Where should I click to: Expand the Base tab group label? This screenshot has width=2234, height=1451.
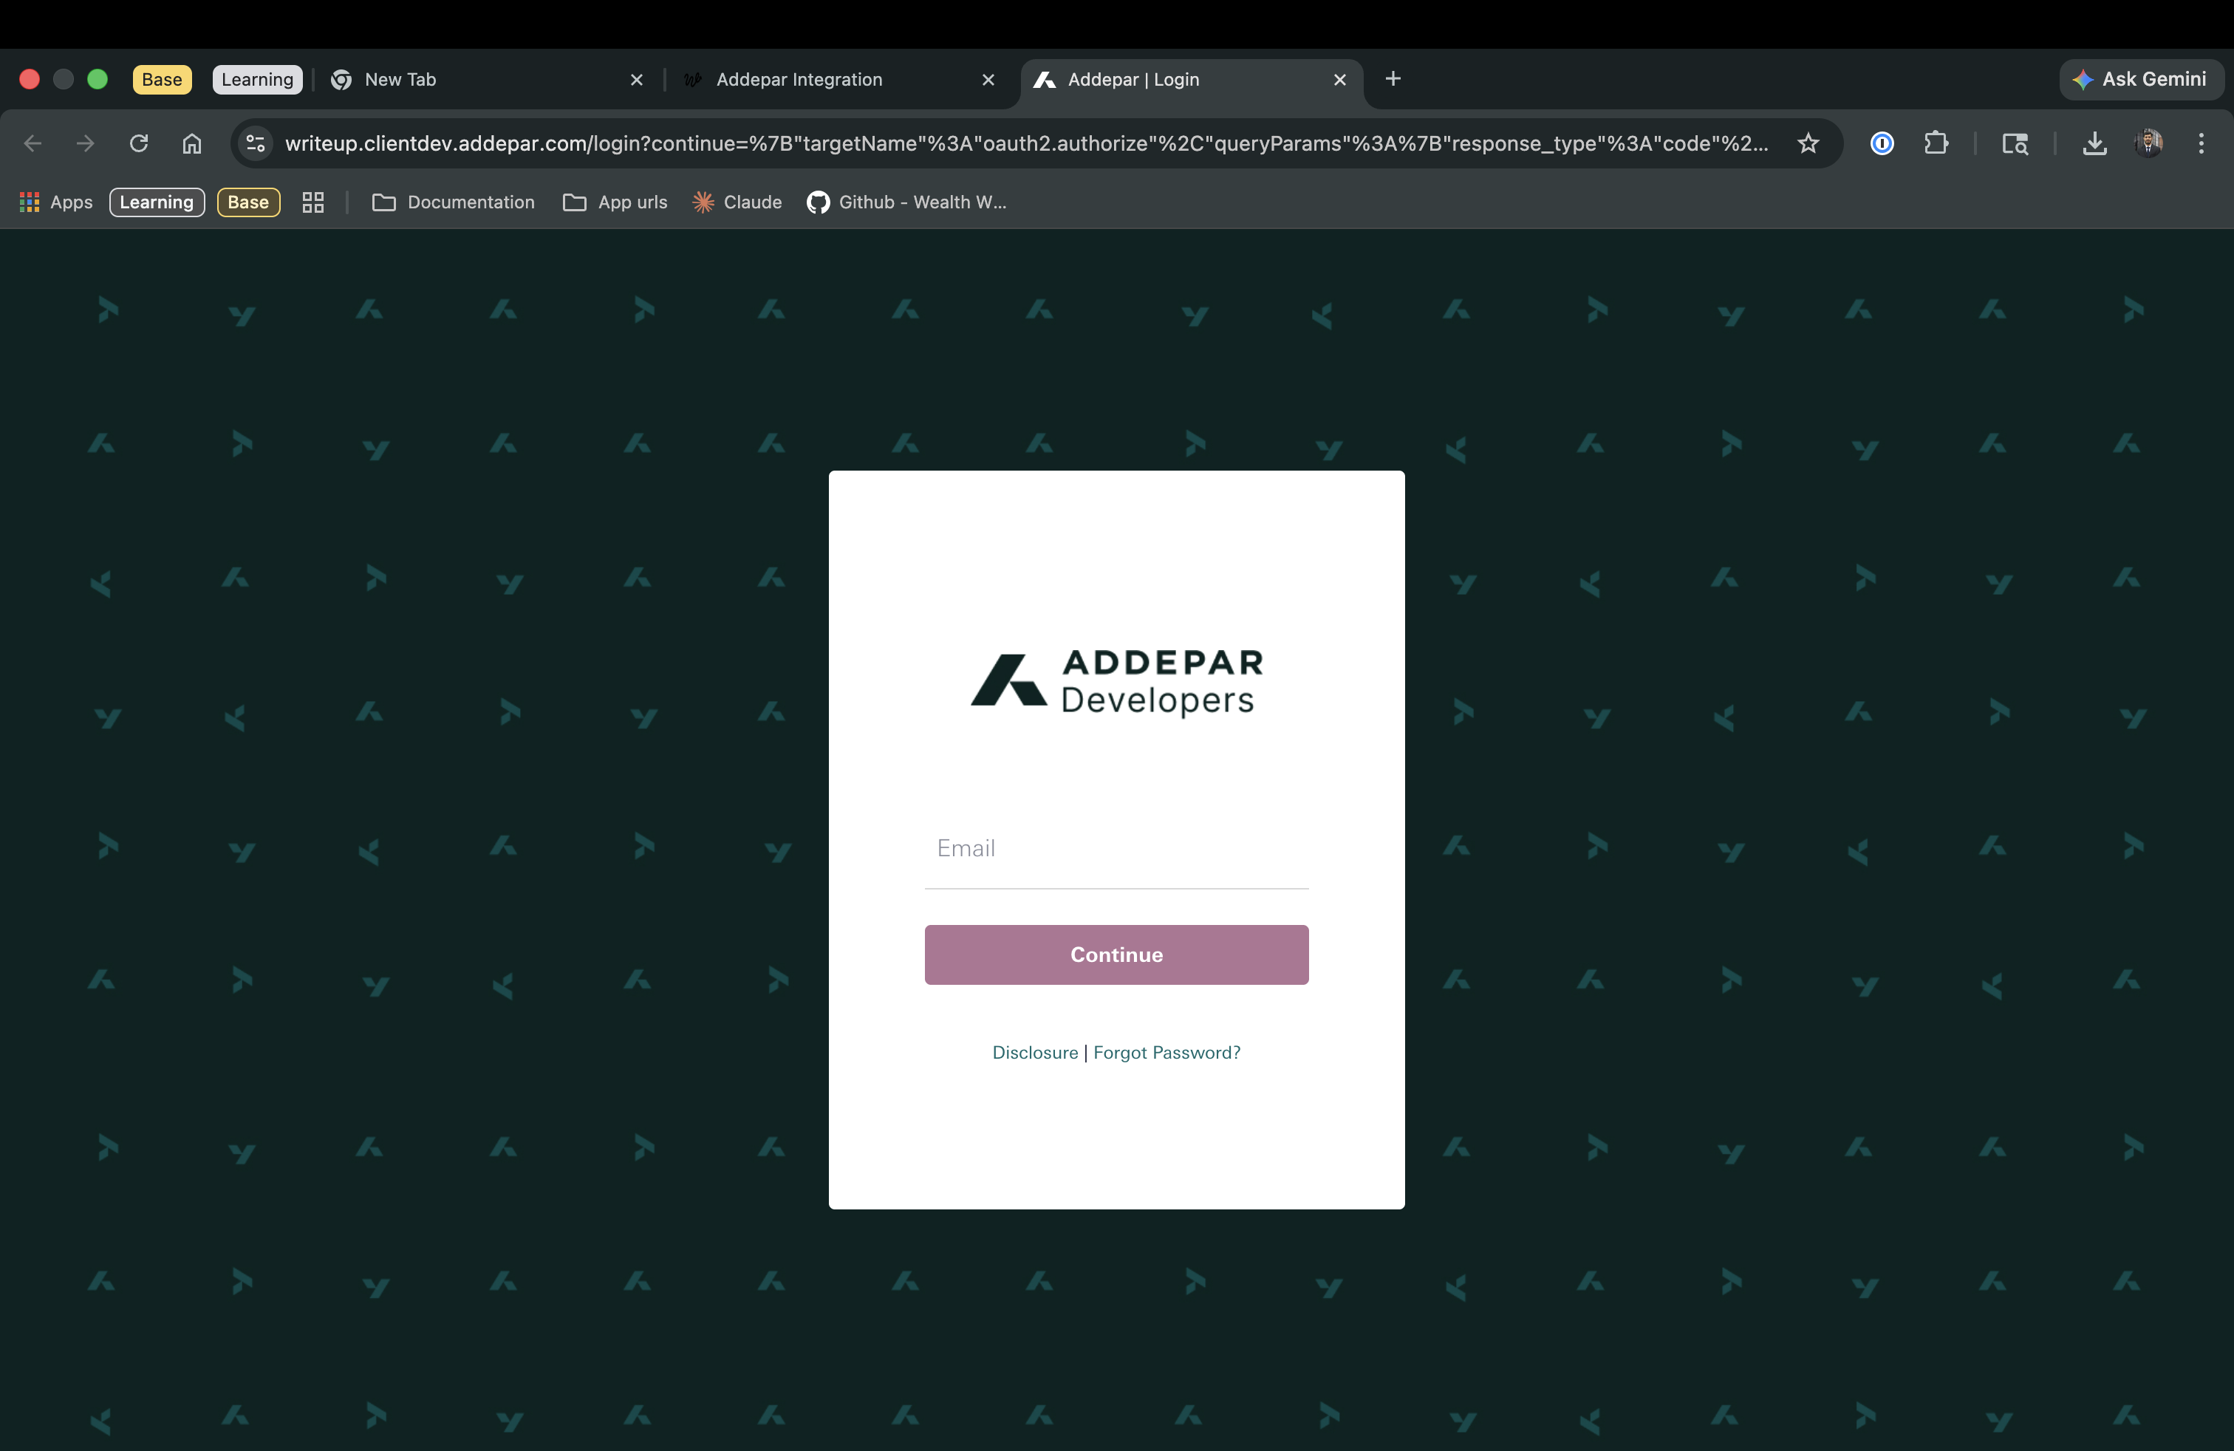coord(163,80)
